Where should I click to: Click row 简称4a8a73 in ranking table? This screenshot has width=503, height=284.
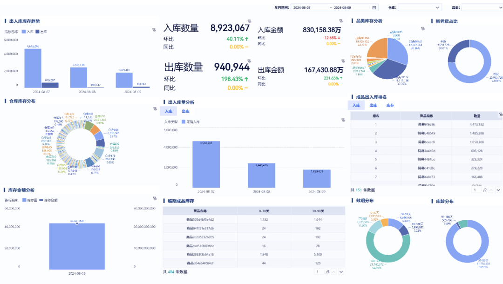click(426, 177)
